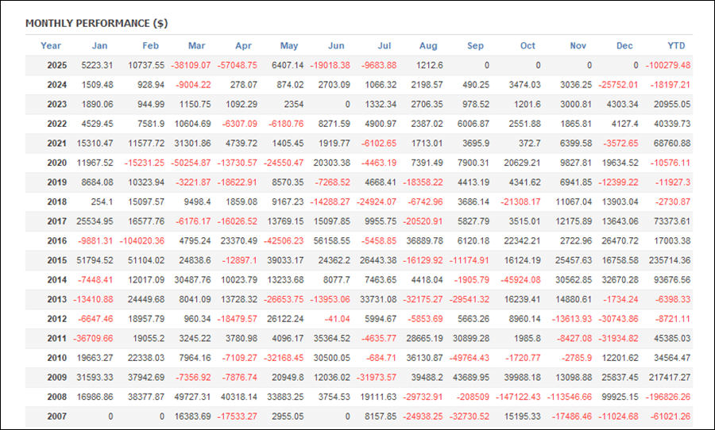Image resolution: width=715 pixels, height=430 pixels.
Task: Select the 2016 Feb loss -104020.36
Action: 142,240
